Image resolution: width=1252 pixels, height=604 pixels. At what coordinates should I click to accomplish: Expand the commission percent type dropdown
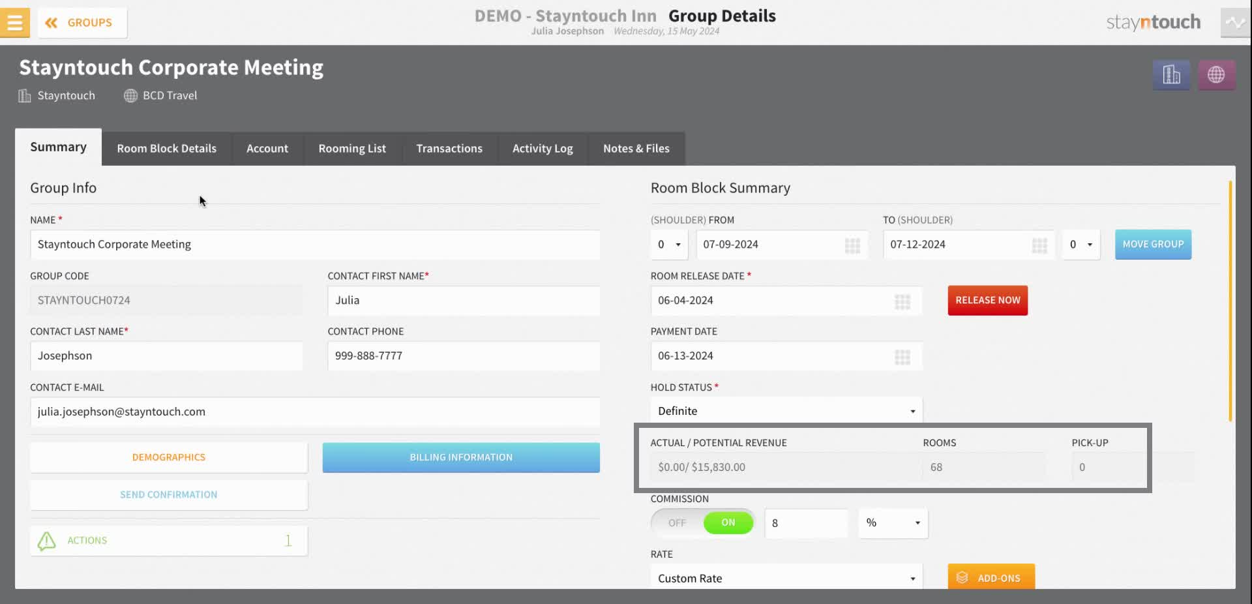(x=893, y=523)
